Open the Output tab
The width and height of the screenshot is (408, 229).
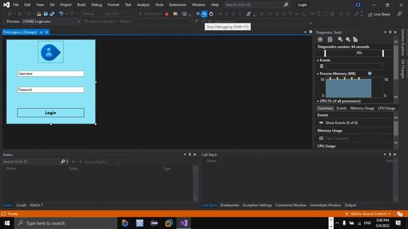[350, 205]
